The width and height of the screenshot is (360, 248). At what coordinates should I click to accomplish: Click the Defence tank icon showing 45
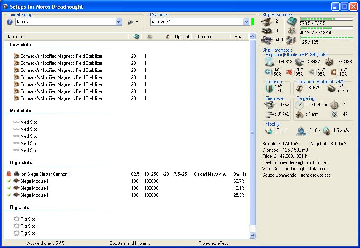coord(269,88)
